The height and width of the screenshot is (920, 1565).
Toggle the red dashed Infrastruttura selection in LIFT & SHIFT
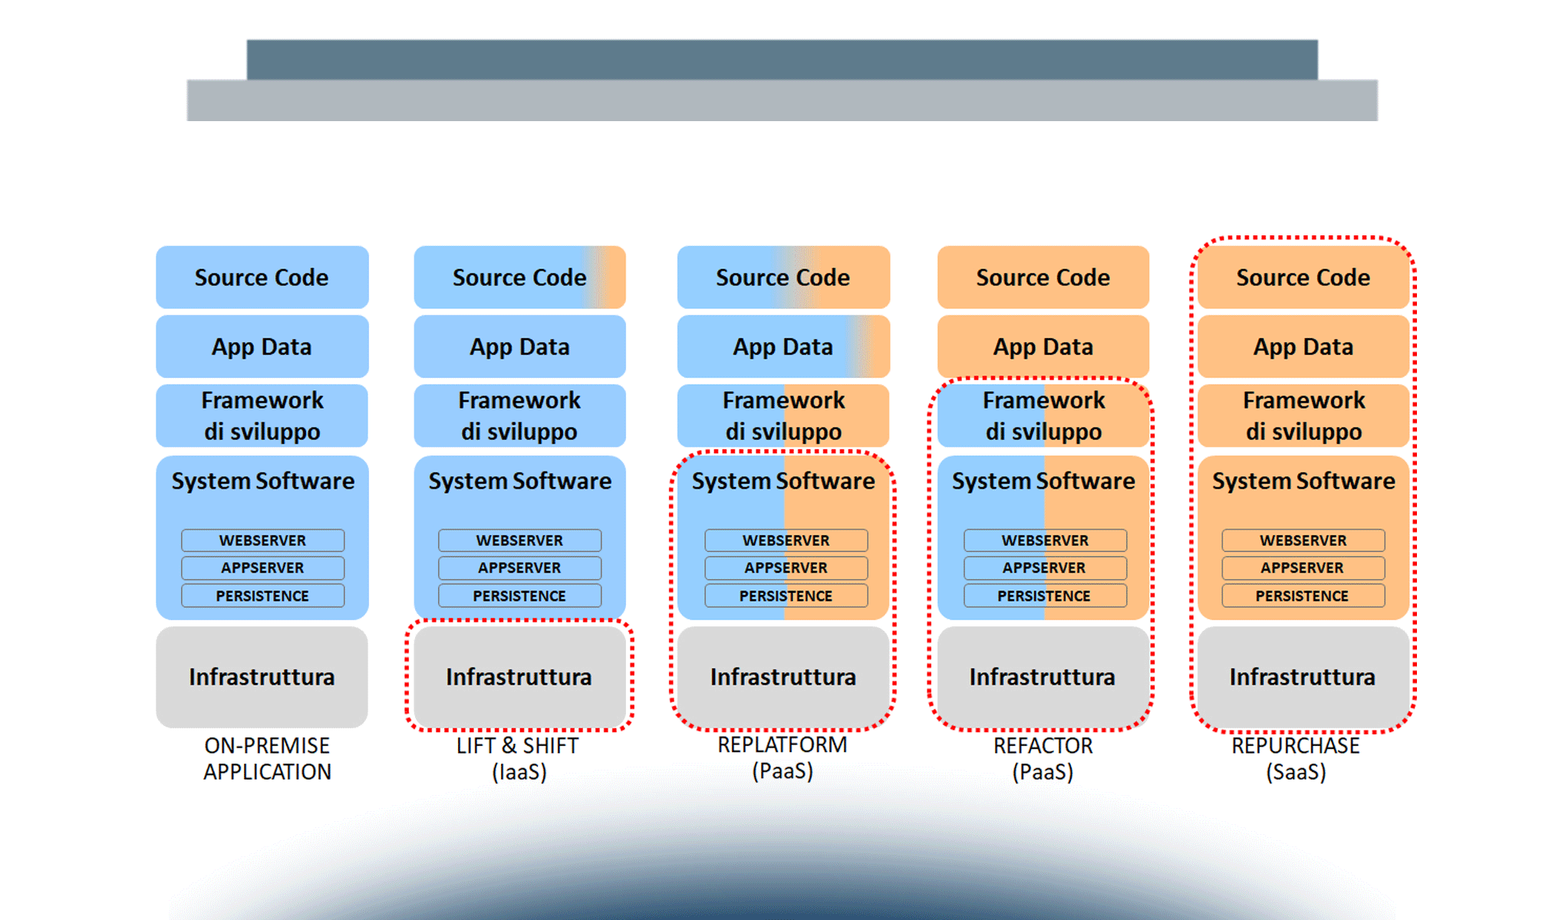(520, 677)
